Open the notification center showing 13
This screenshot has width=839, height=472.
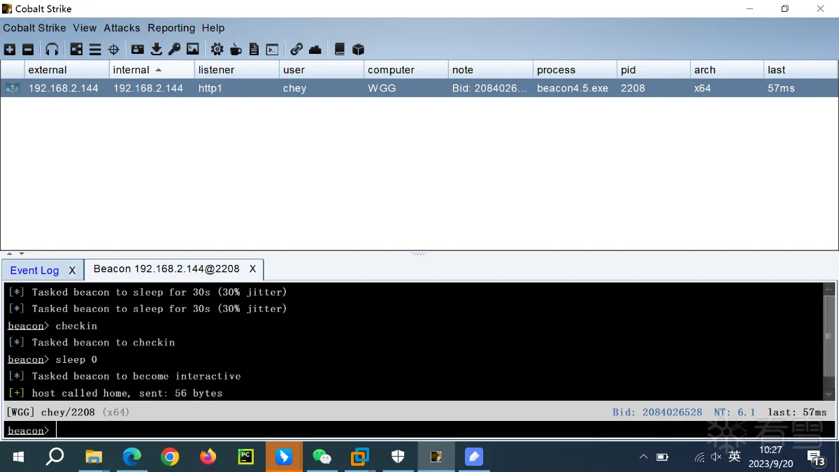pyautogui.click(x=816, y=457)
